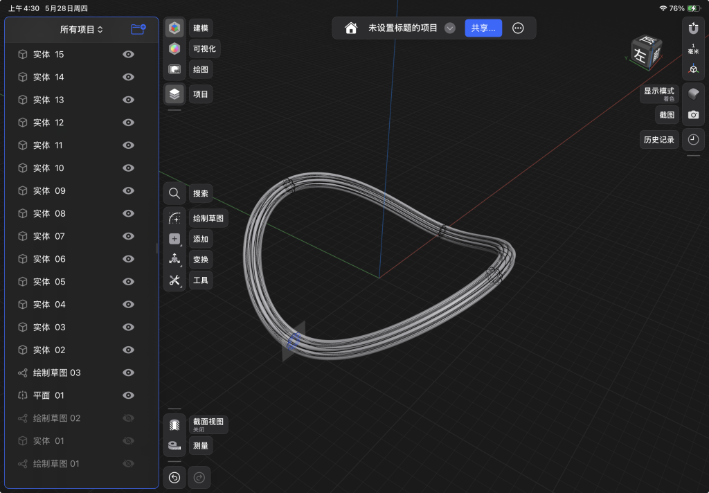Toggle the Section View icon

[174, 424]
